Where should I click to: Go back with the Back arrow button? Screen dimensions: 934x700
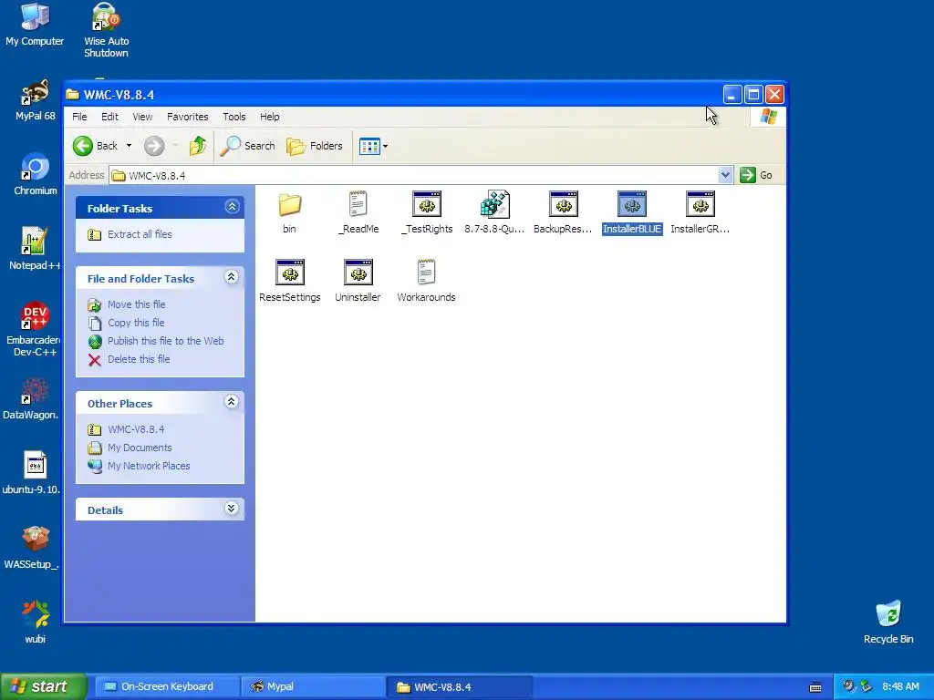click(x=95, y=146)
